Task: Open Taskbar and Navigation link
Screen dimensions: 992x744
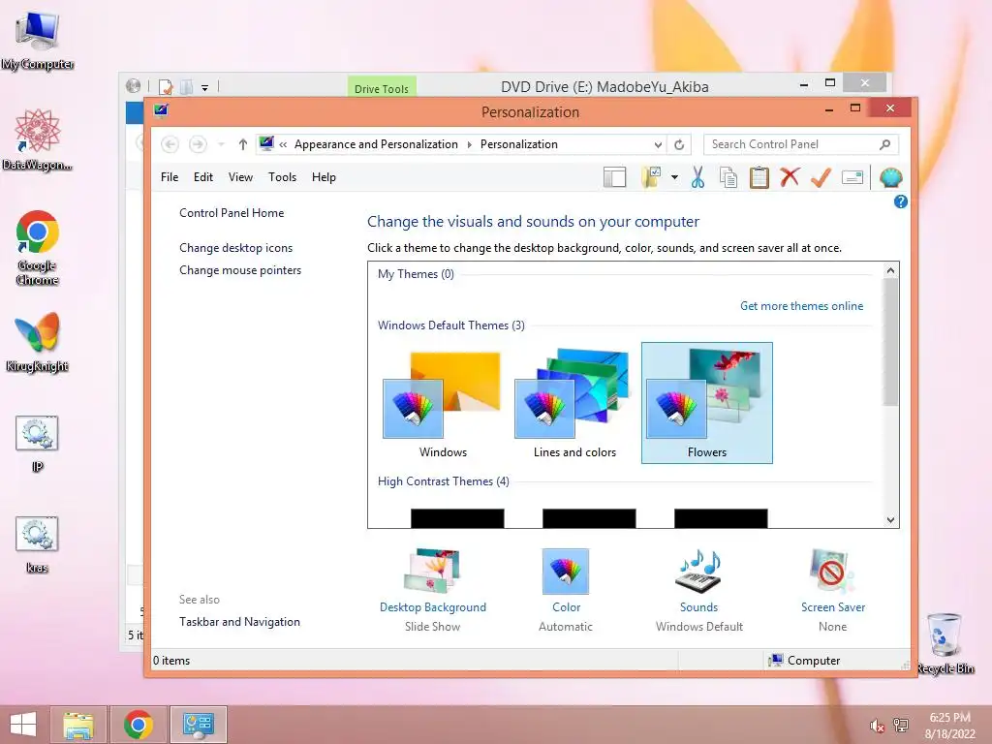Action: pyautogui.click(x=240, y=622)
